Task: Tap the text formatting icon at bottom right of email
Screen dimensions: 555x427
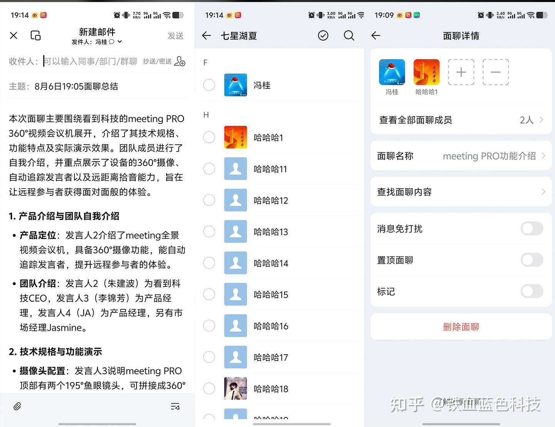Action: 175,407
